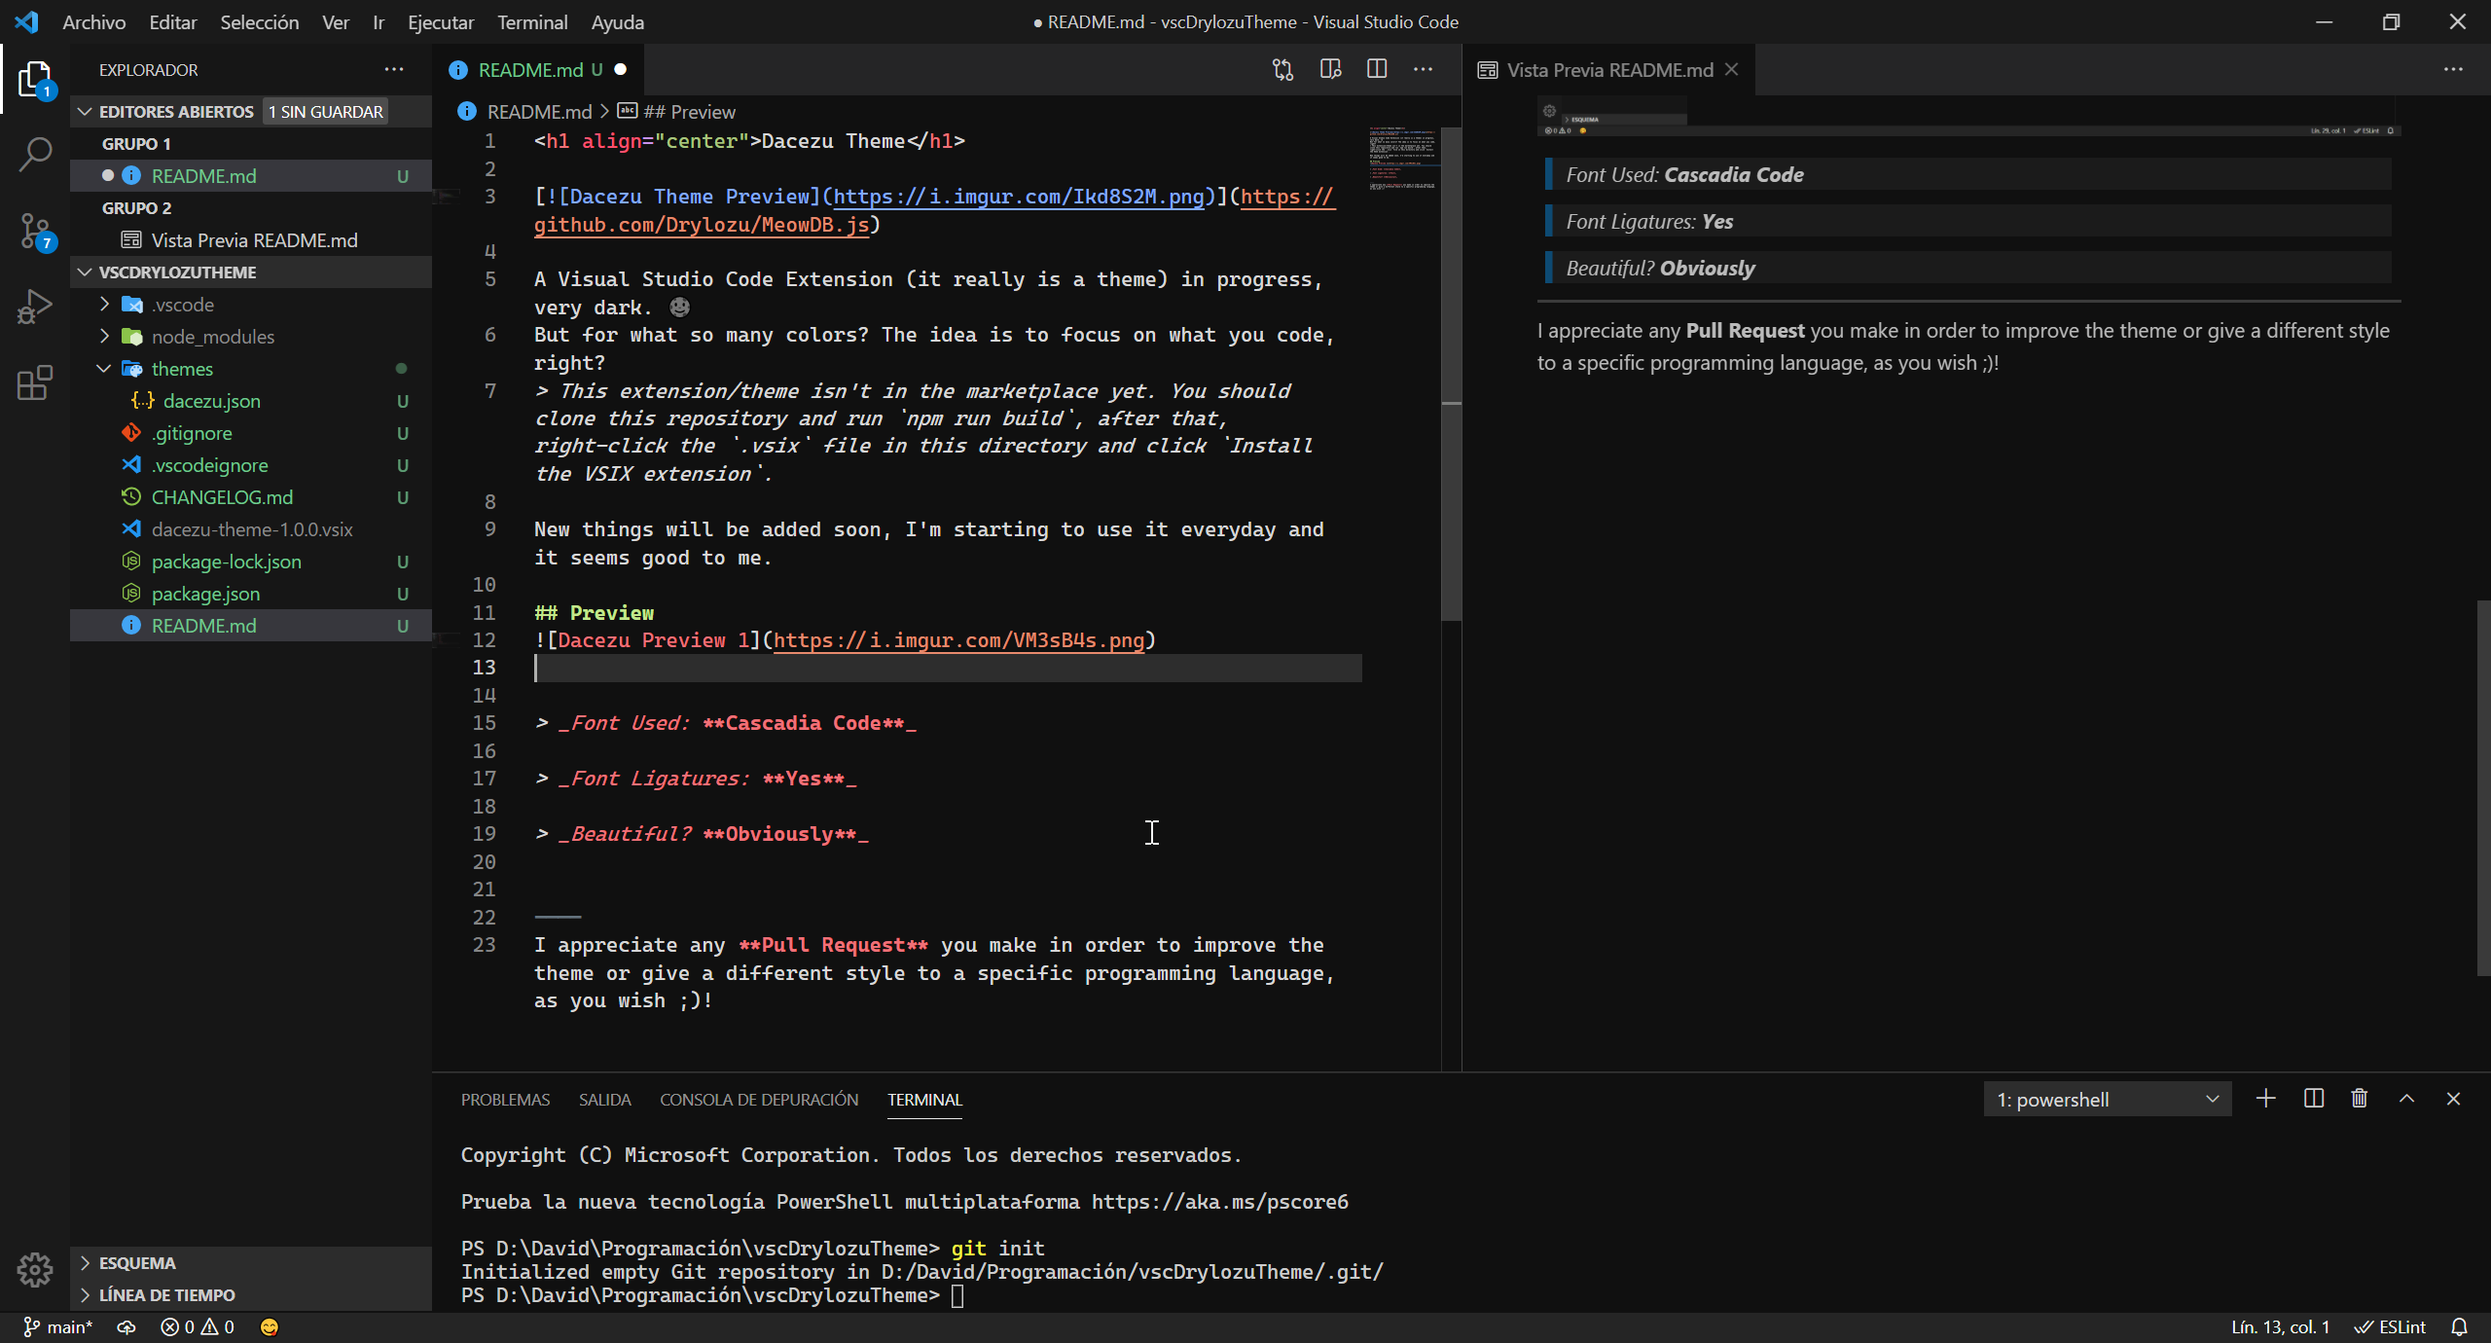Open the Terminal menu
The image size is (2491, 1343).
[532, 21]
